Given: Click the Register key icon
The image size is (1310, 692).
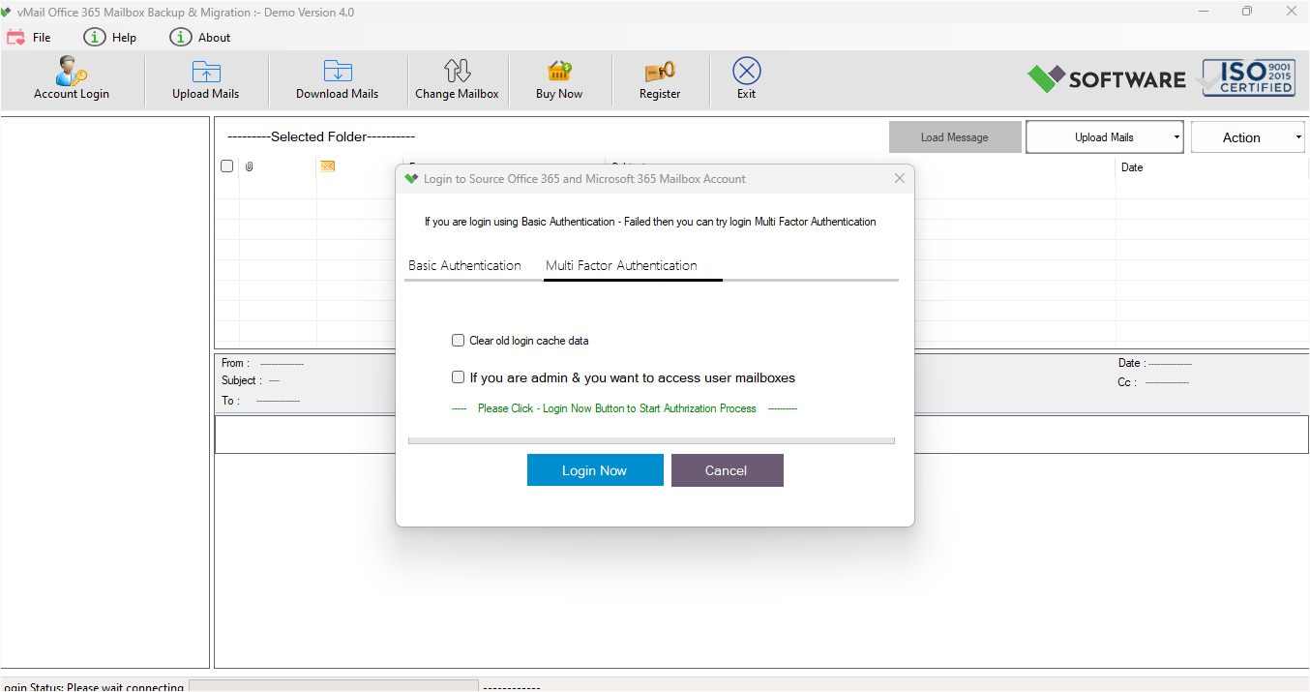Looking at the screenshot, I should click(x=660, y=72).
